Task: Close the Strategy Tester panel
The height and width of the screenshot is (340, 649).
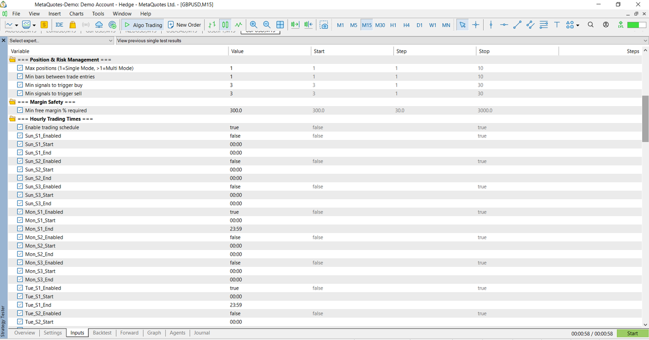Action: 3,41
